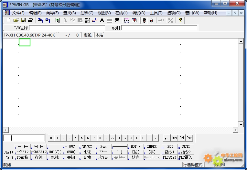Open the 工具(T) menu
The width and height of the screenshot is (247, 170).
click(156, 13)
